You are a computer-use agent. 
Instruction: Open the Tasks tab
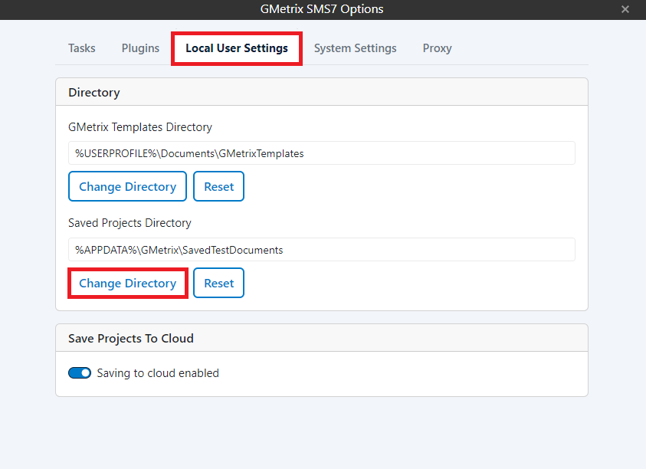81,48
